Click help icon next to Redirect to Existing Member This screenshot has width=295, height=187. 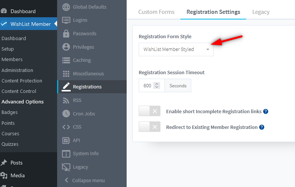(x=262, y=127)
